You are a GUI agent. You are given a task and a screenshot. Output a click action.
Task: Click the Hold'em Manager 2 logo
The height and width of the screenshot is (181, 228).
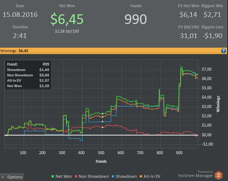coord(219,175)
